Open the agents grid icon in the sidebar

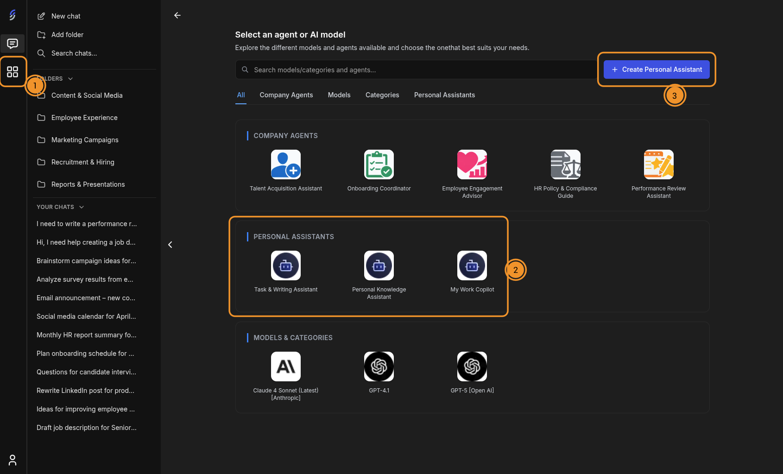tap(13, 72)
